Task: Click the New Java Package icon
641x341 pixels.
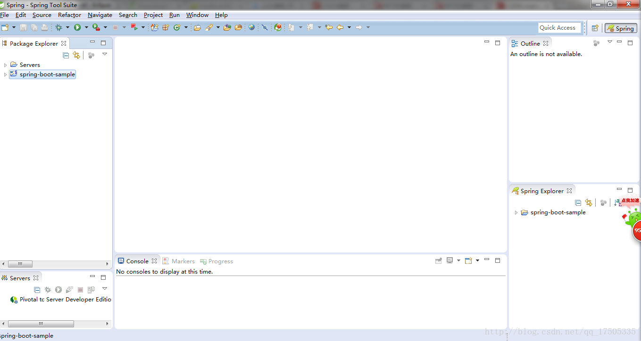Action: [x=166, y=27]
